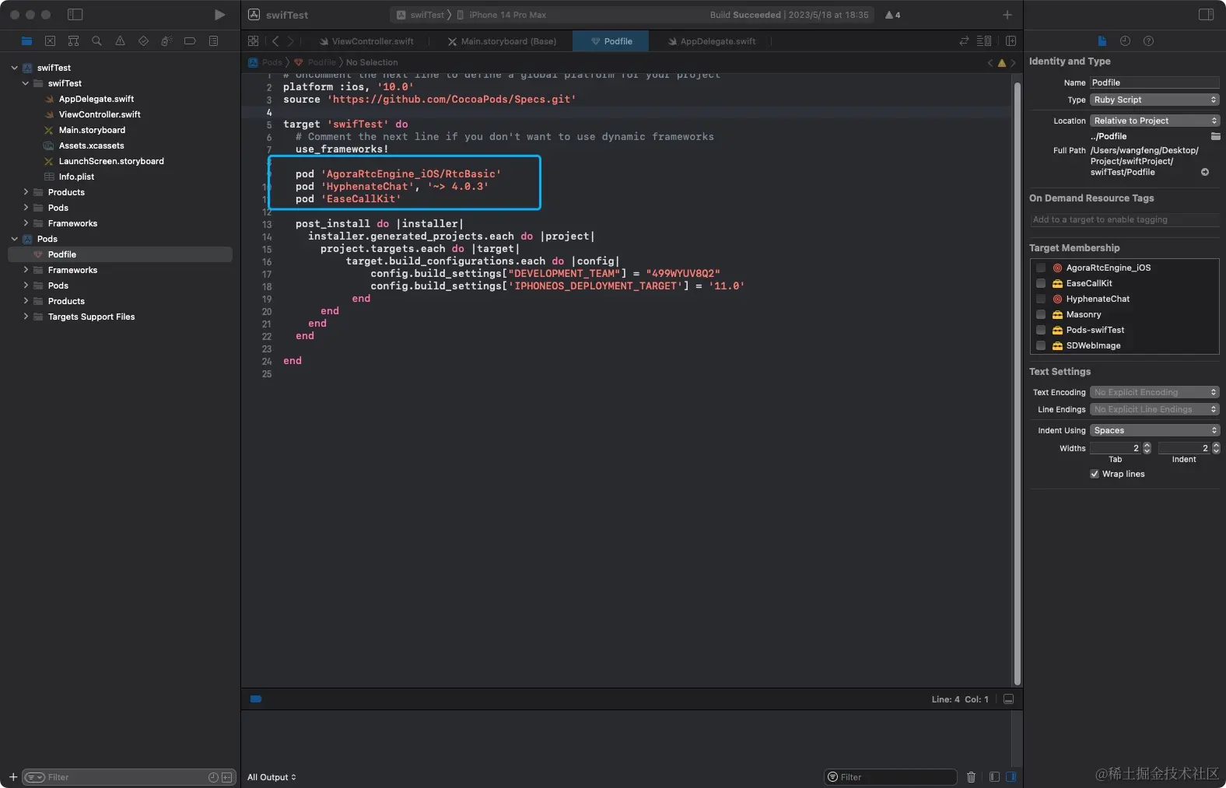1226x788 pixels.
Task: Adjust the Indent width stepper
Action: click(1216, 448)
